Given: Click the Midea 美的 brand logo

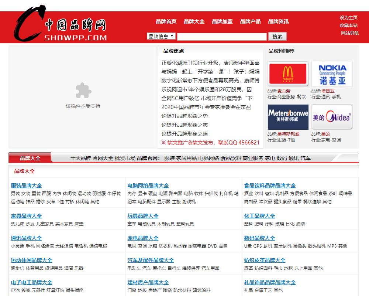Looking at the screenshot, I should coord(331,117).
